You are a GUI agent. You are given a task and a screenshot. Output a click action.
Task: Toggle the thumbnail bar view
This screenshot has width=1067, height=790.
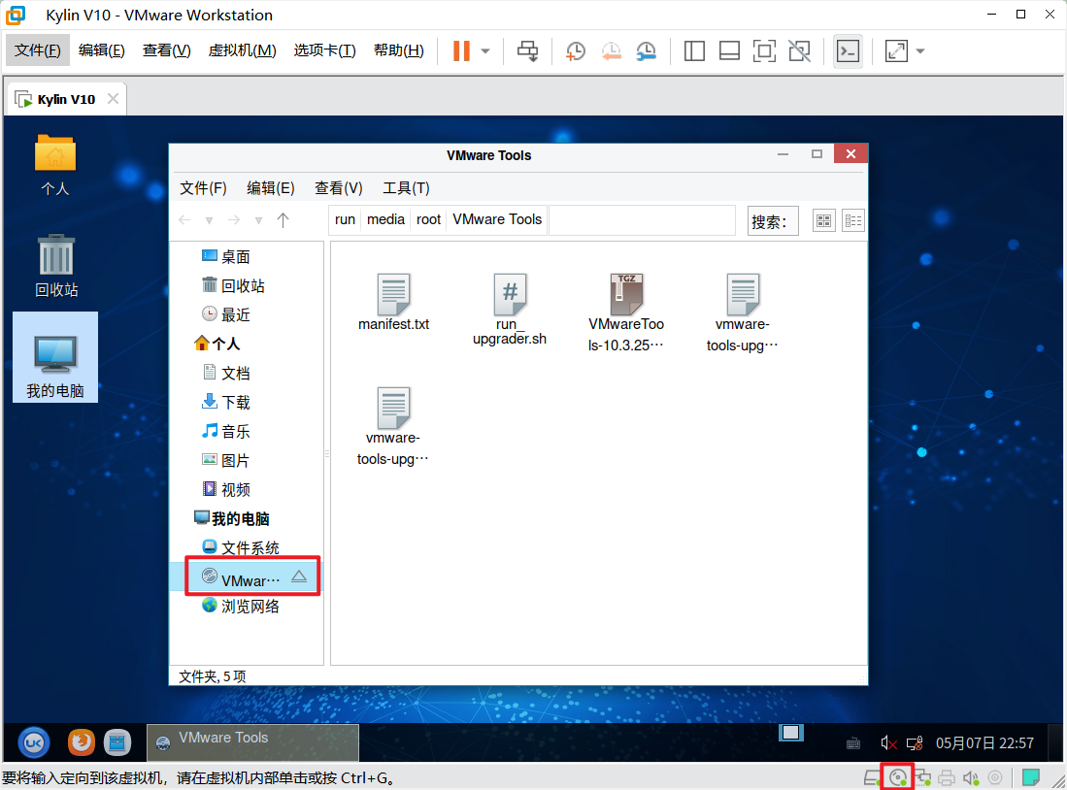tap(729, 50)
